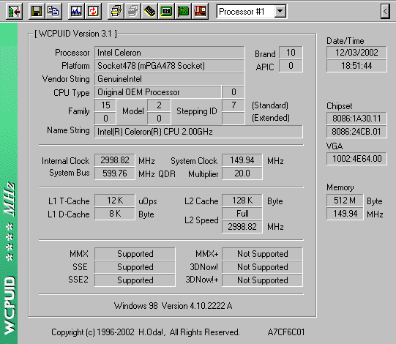
Task: Click the code A7CF6C01 at bottom
Action: (x=286, y=332)
